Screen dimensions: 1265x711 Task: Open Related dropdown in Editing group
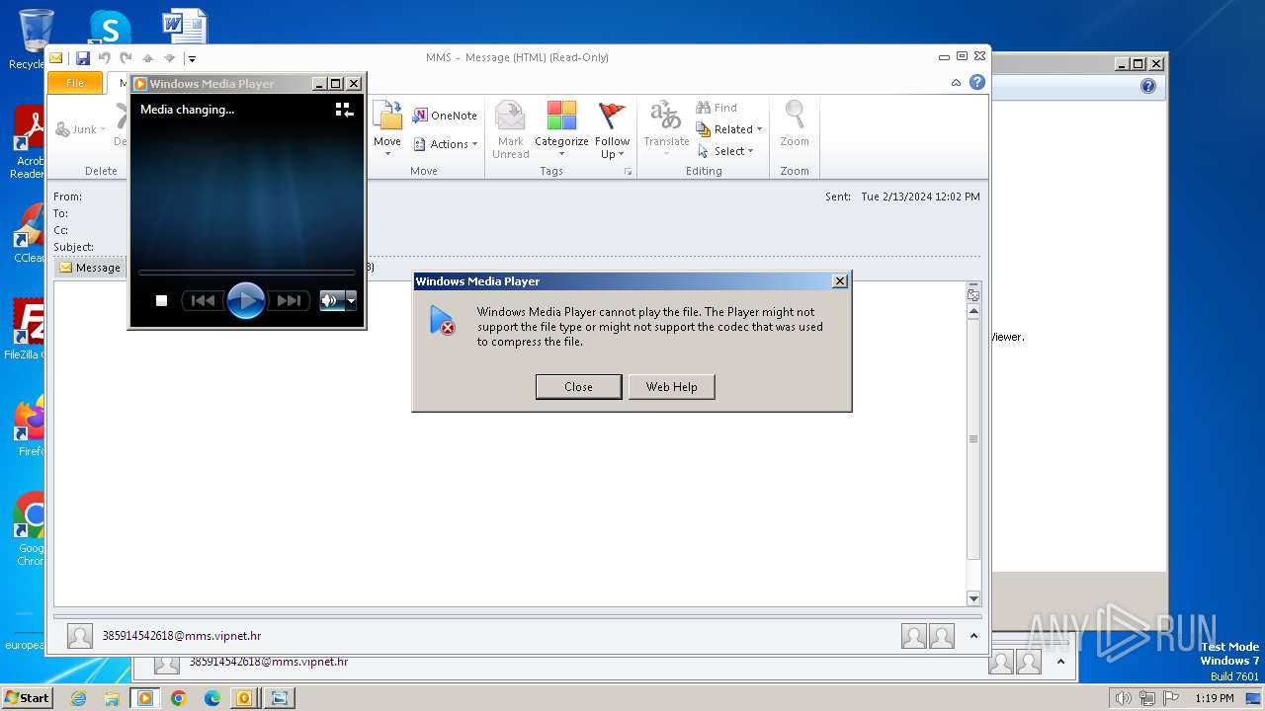pyautogui.click(x=729, y=129)
